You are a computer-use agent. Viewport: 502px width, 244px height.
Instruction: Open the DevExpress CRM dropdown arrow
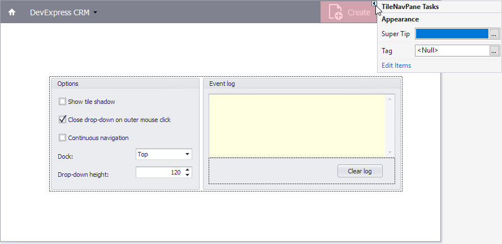(x=95, y=13)
